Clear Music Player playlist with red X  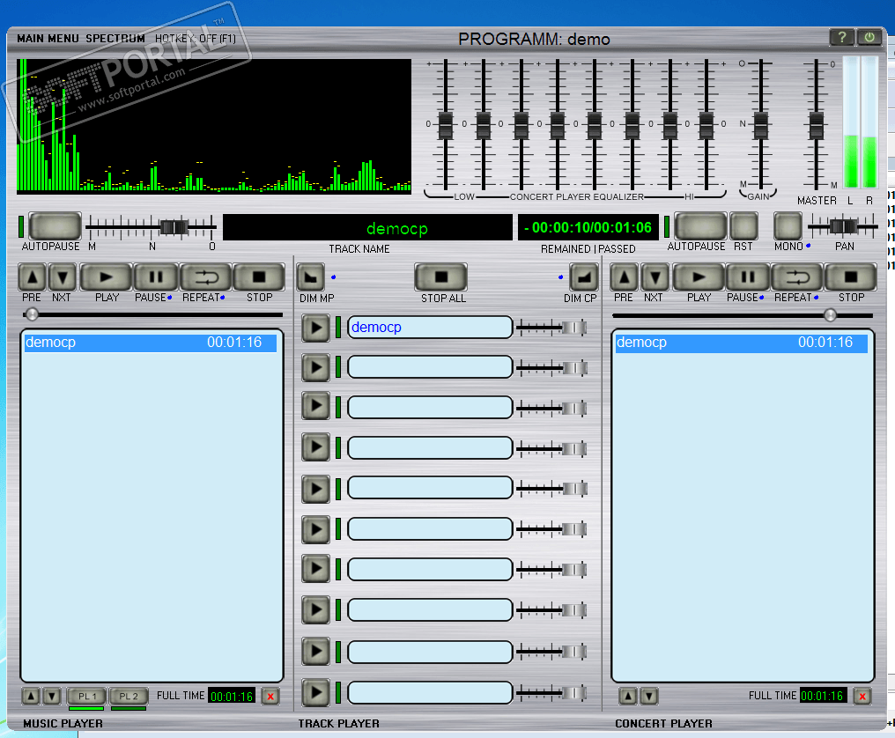[270, 697]
